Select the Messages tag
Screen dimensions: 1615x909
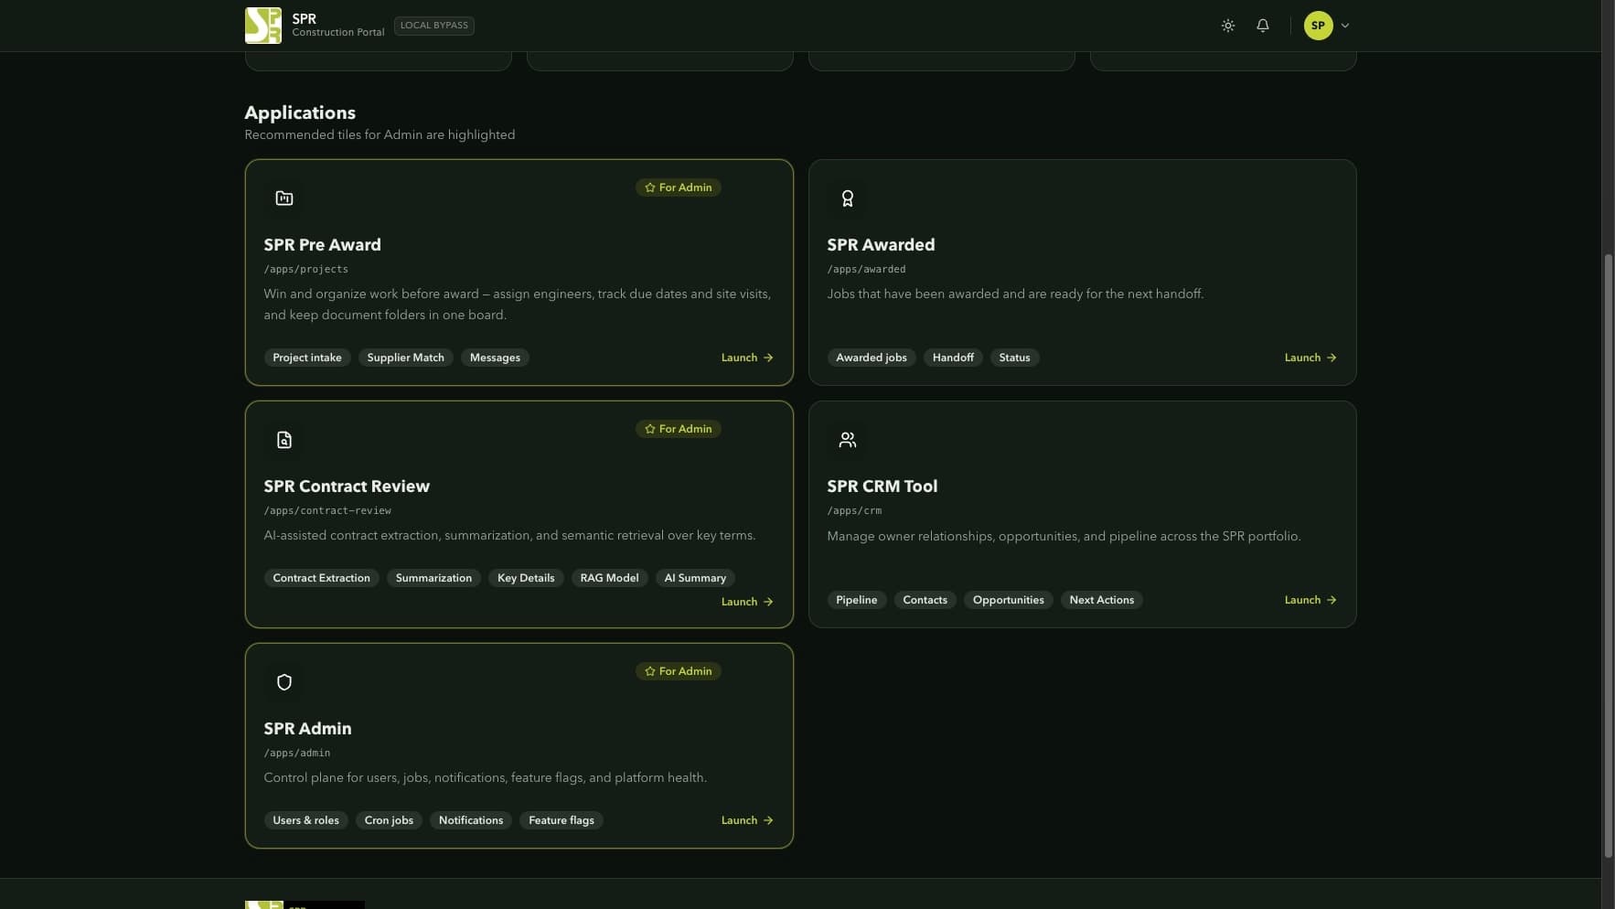coord(495,358)
